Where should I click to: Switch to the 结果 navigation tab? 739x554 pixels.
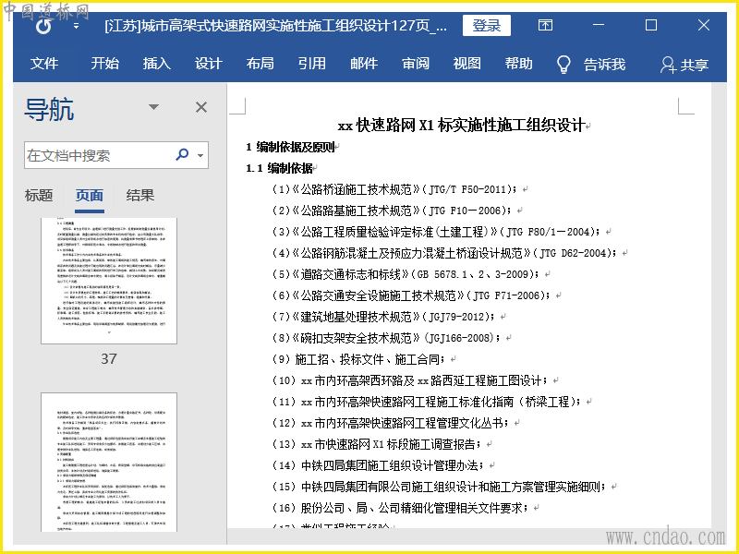(x=140, y=196)
